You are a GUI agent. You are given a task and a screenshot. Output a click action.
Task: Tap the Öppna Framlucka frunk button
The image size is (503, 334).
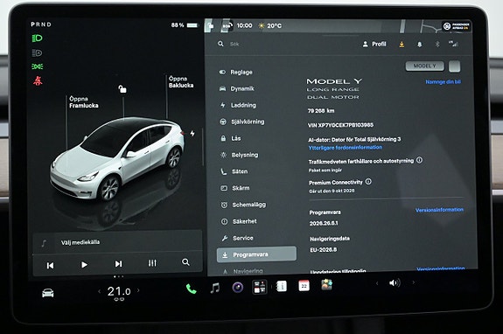pos(84,102)
